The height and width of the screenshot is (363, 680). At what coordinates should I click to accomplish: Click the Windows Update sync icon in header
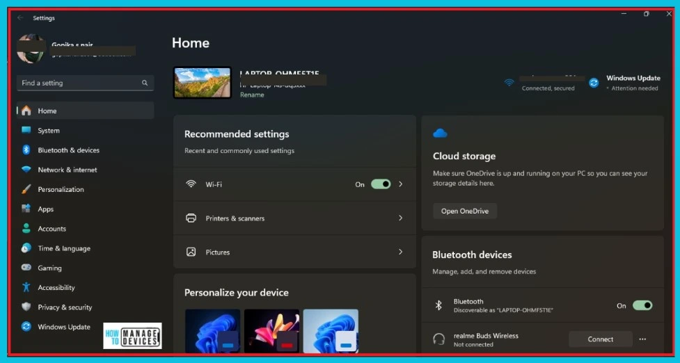coord(594,83)
